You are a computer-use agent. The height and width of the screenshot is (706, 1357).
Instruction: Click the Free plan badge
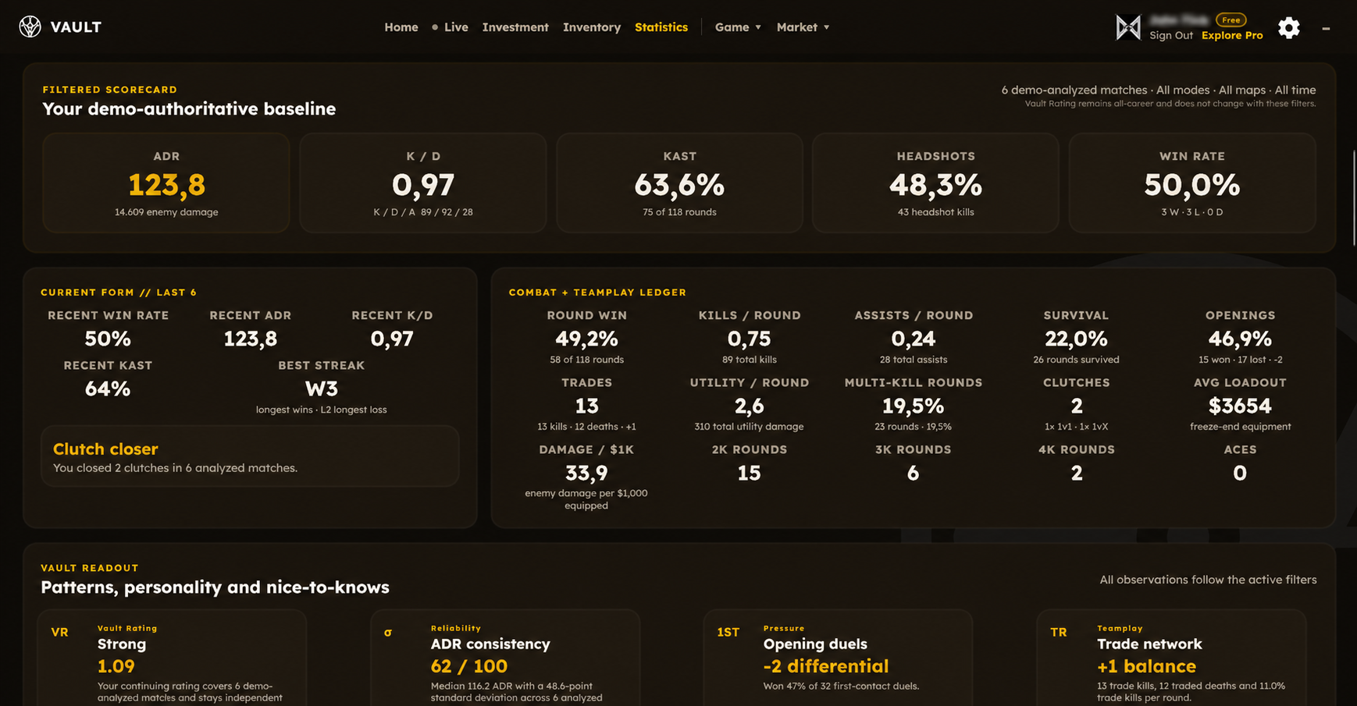point(1231,20)
